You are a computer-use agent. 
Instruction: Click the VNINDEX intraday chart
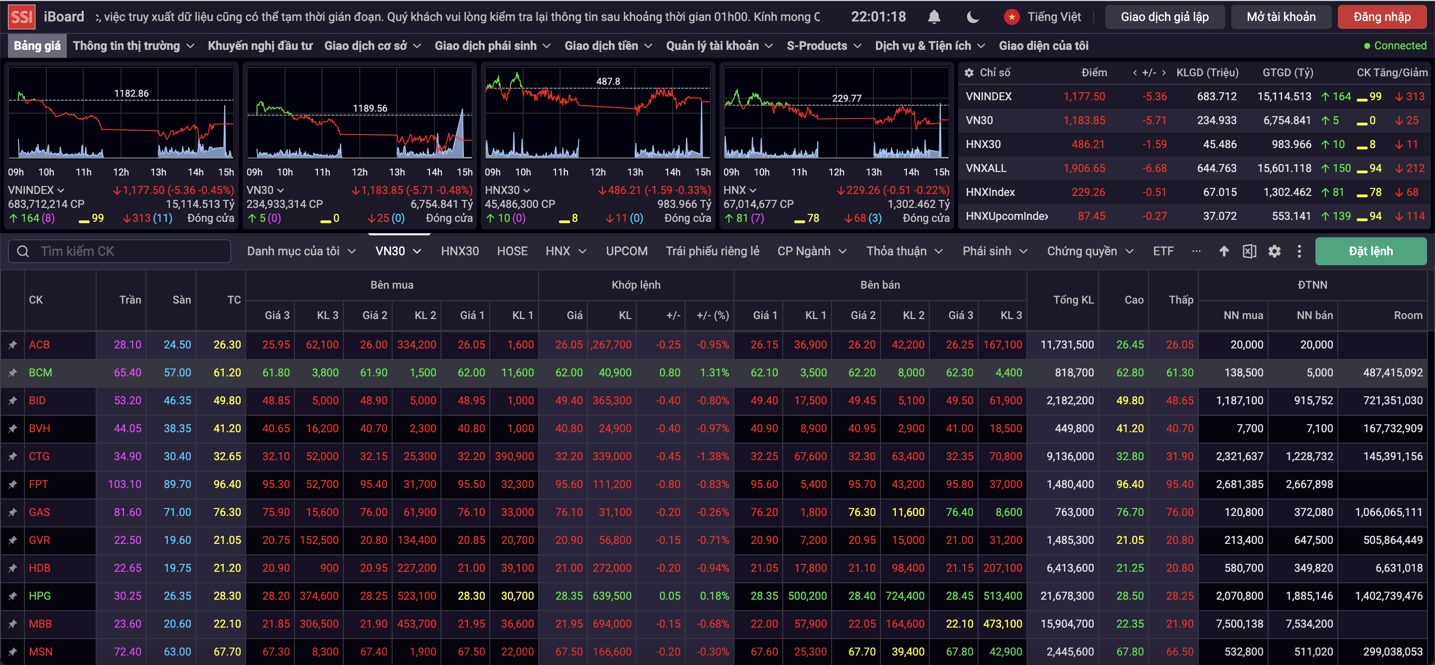pyautogui.click(x=121, y=113)
